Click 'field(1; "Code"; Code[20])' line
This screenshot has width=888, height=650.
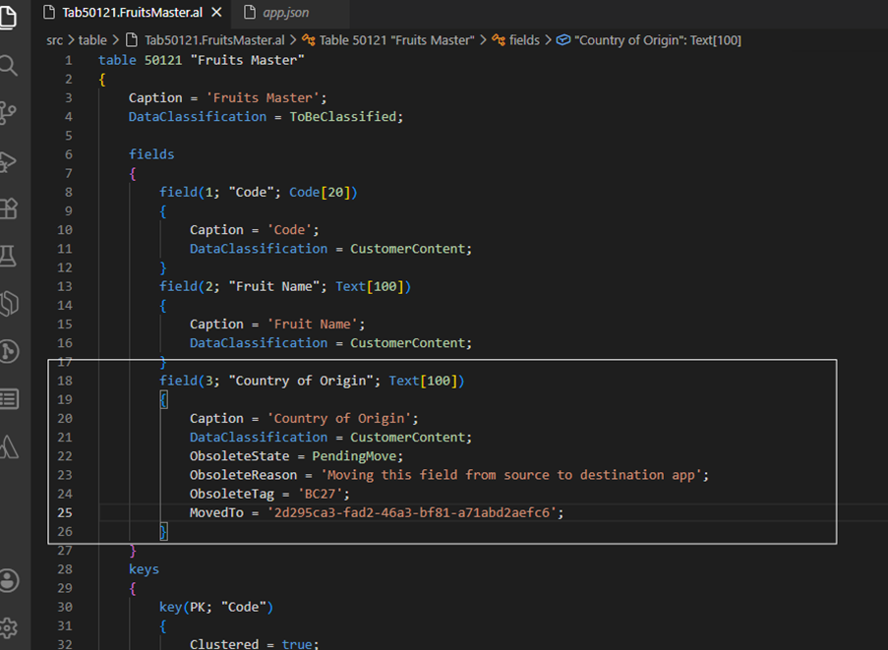259,192
